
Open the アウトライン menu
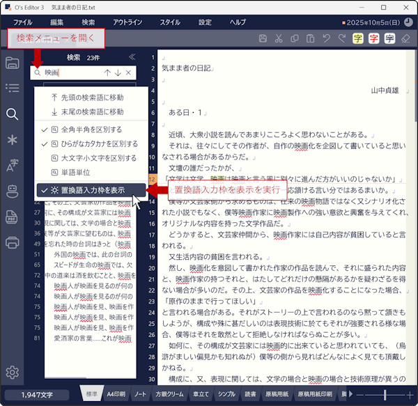(x=127, y=22)
